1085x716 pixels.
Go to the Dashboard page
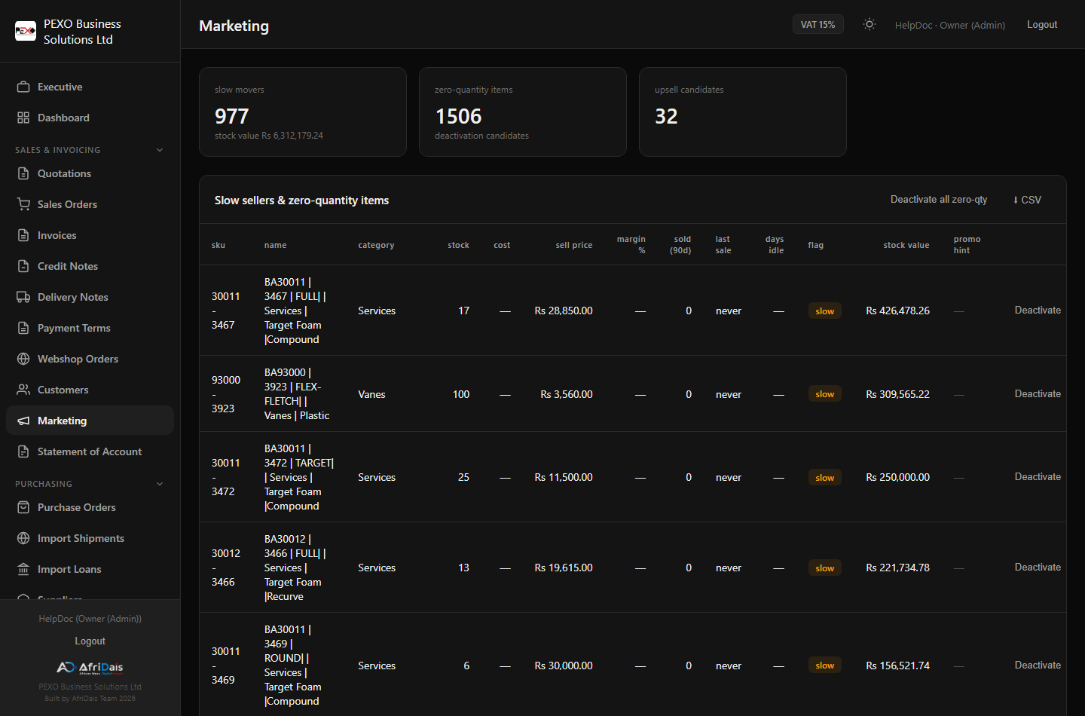[90, 118]
